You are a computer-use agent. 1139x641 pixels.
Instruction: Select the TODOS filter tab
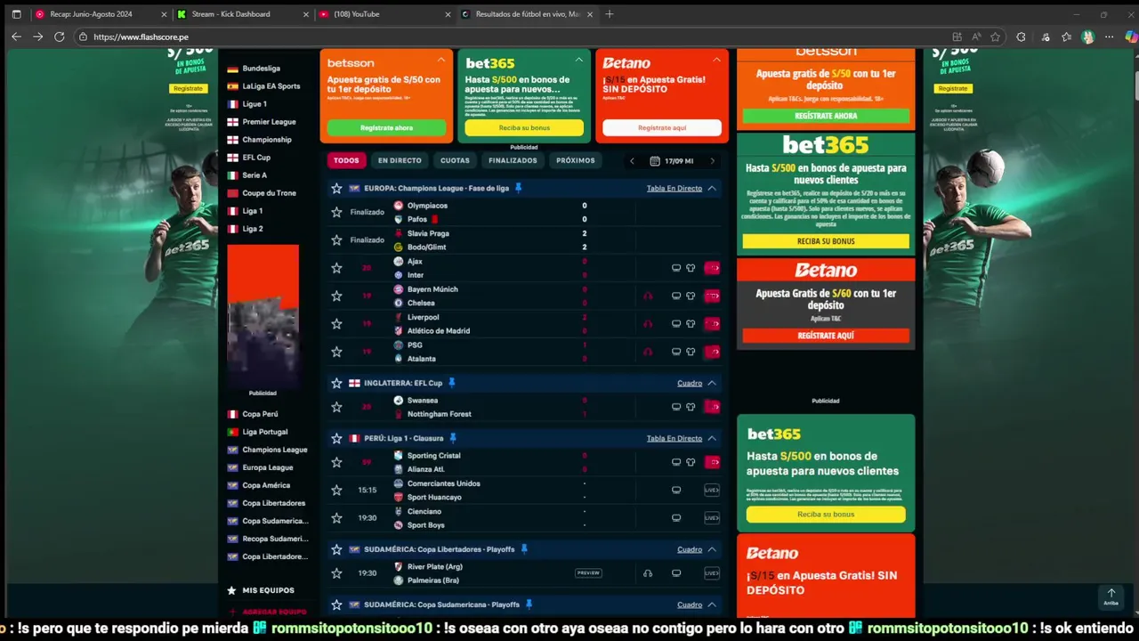[x=346, y=160]
